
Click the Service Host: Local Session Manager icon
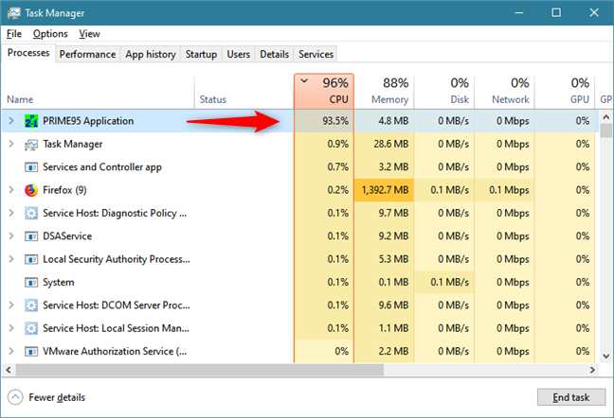[31, 328]
